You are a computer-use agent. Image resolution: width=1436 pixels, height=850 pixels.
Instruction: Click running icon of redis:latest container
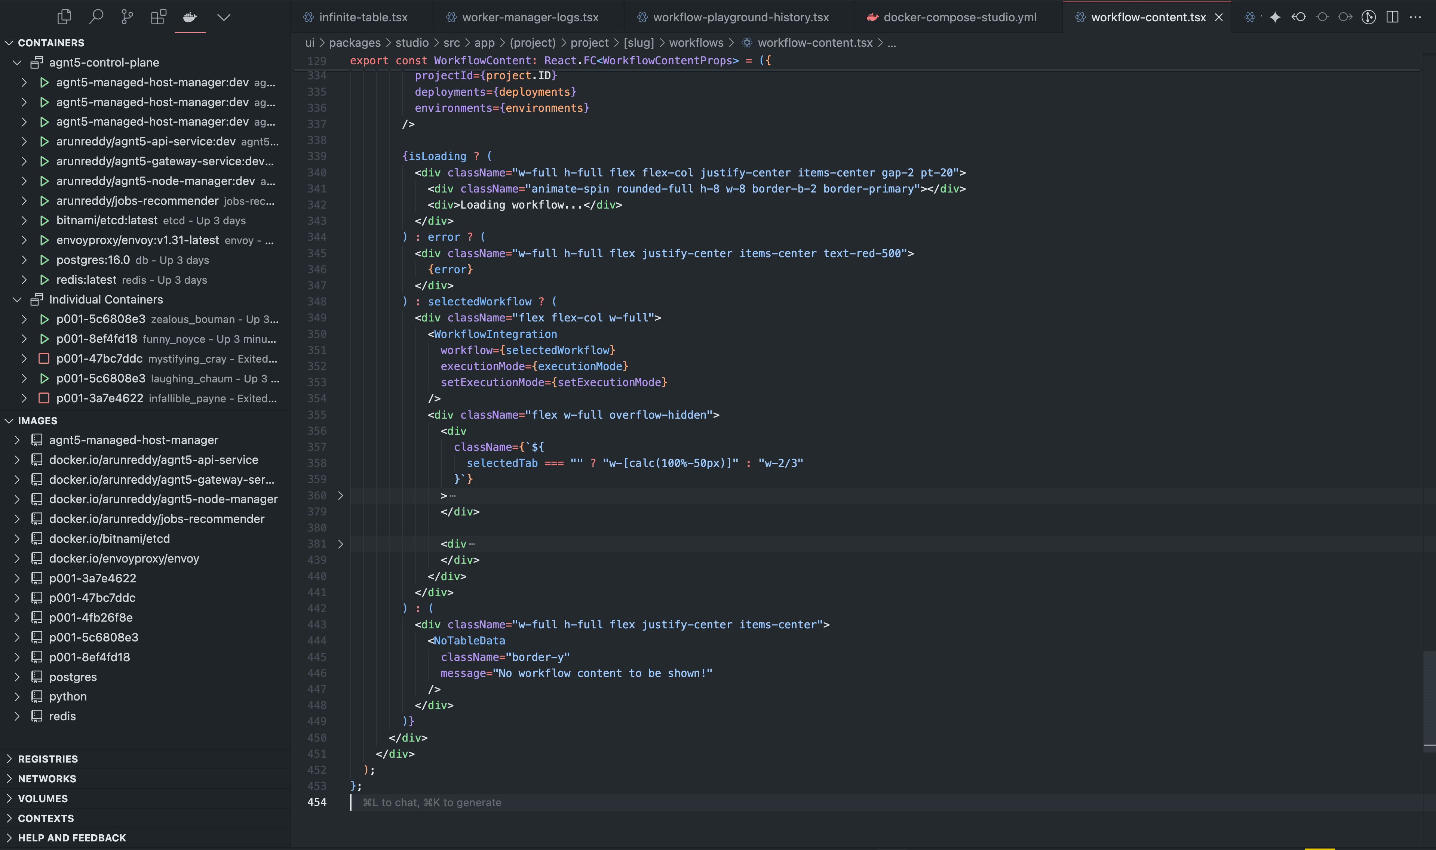point(44,280)
